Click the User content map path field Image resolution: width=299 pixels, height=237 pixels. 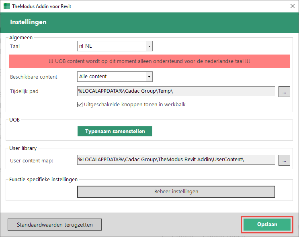point(176,160)
